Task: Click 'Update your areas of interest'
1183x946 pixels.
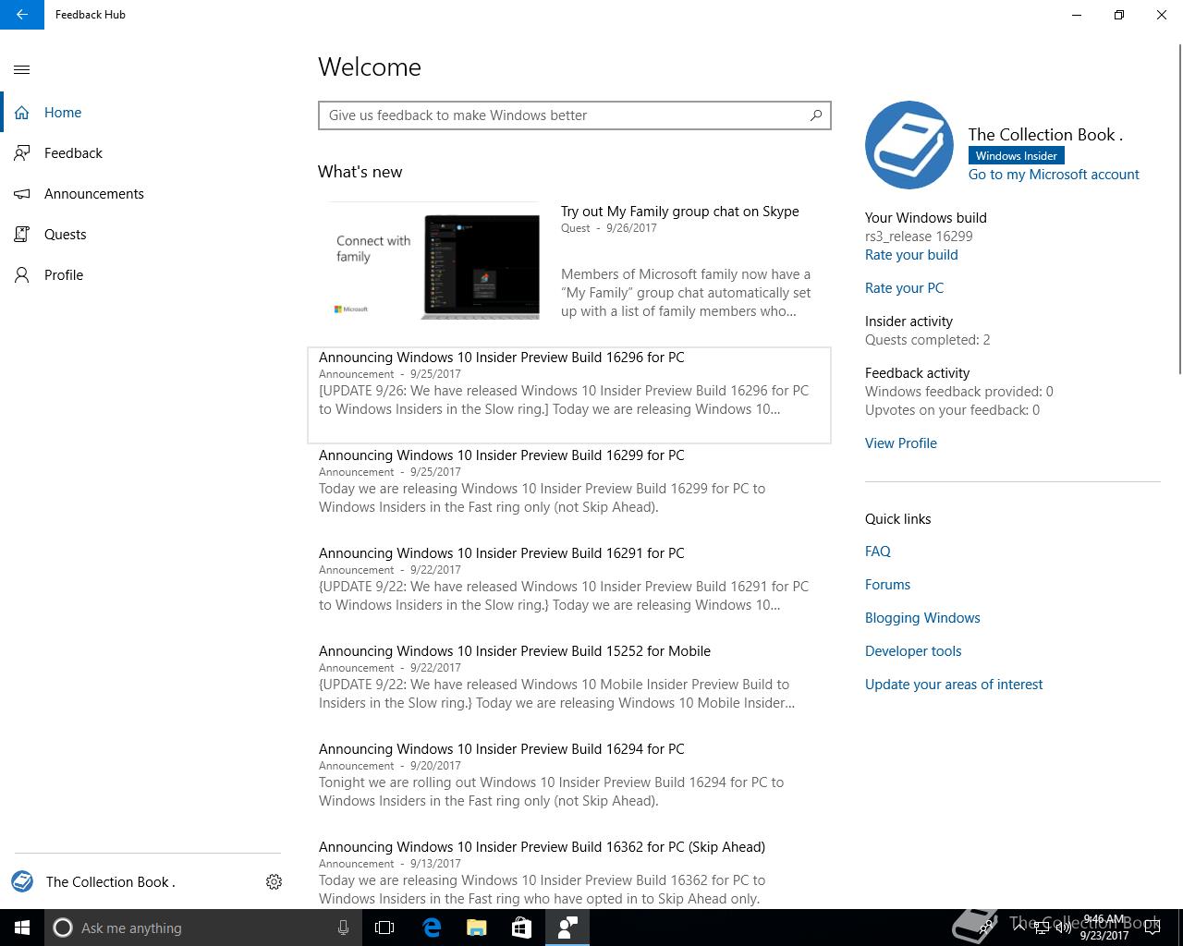Action: [954, 685]
